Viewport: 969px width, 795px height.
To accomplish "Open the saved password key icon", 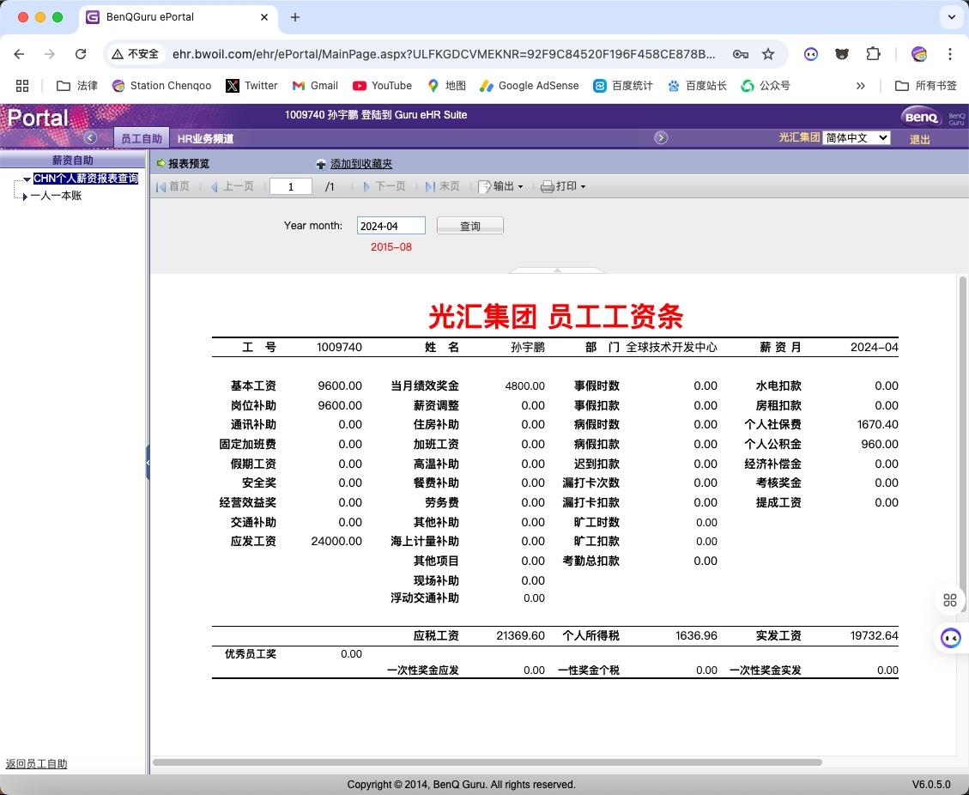I will click(x=741, y=54).
